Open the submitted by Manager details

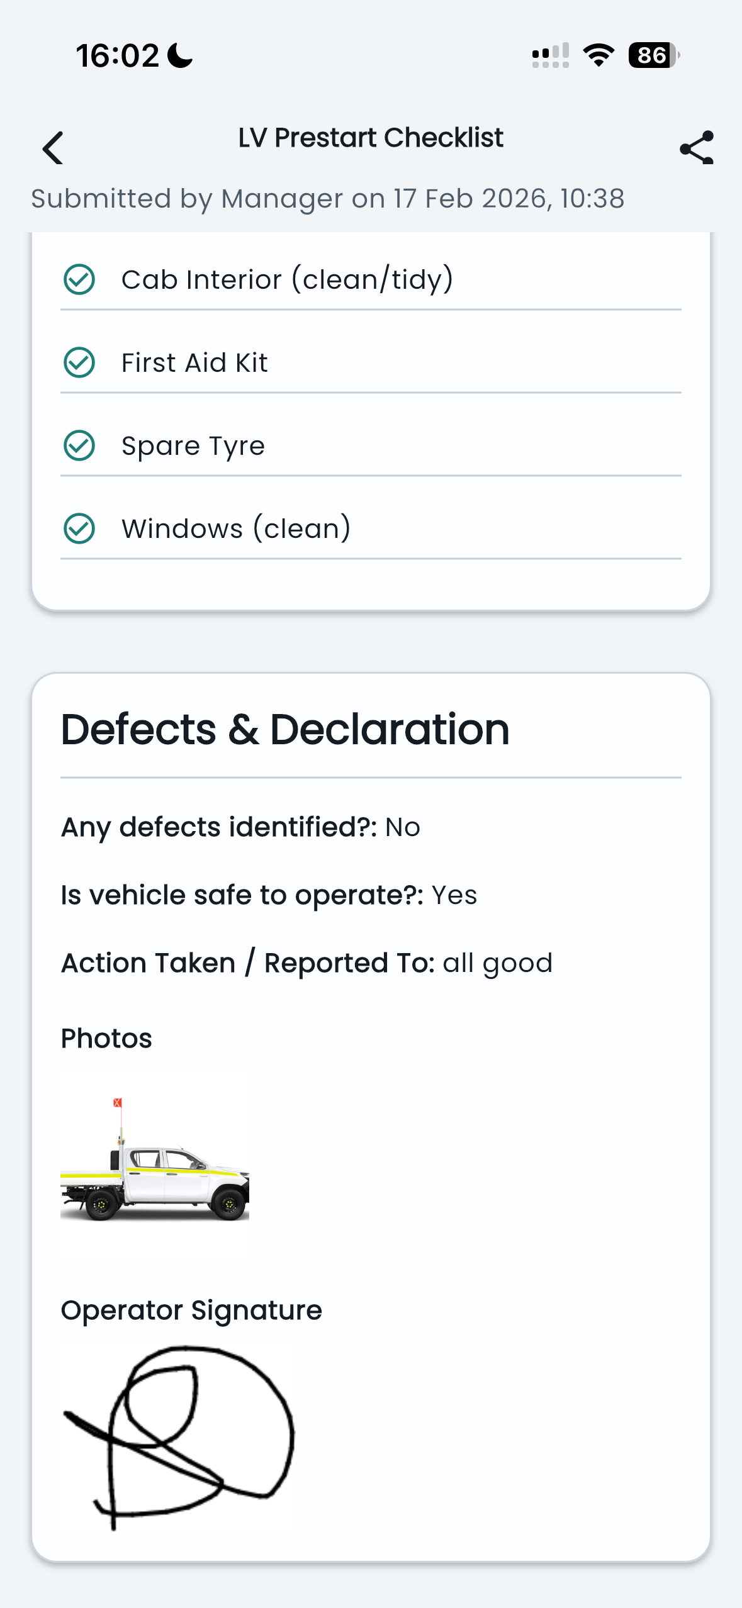pos(327,198)
